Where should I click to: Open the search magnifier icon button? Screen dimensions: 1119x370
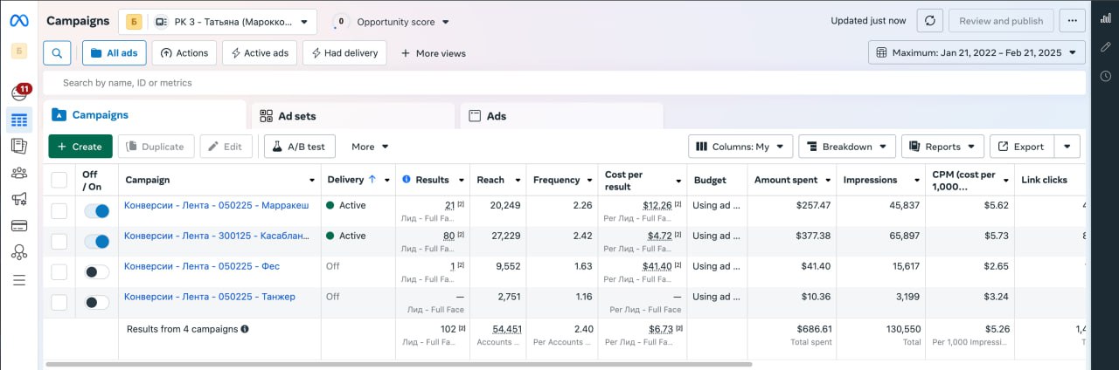(x=57, y=53)
